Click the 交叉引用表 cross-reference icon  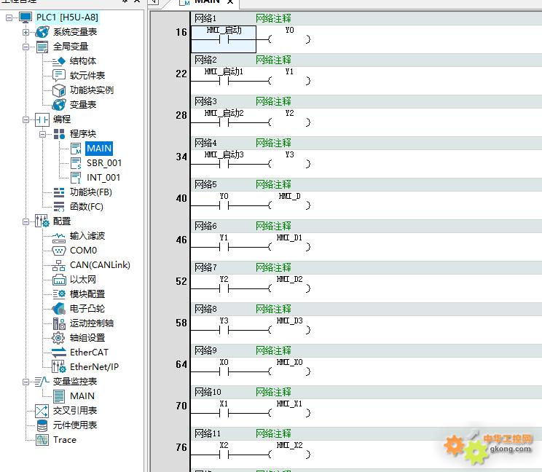42,411
